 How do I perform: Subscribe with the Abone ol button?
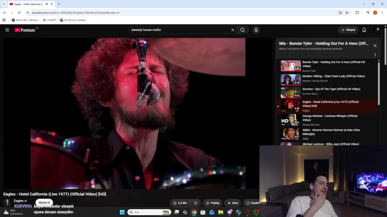[44, 203]
